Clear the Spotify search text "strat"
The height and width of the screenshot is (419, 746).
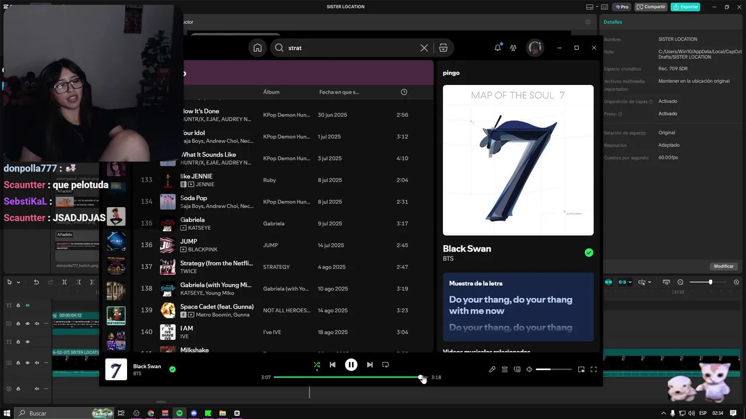424,48
